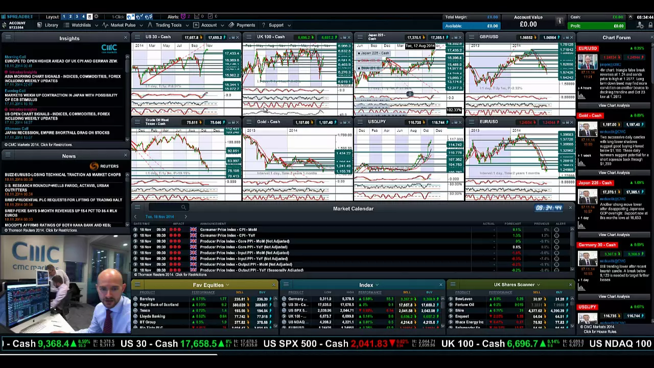Click the save layout icon
Image resolution: width=654 pixels, height=368 pixels.
click(89, 17)
